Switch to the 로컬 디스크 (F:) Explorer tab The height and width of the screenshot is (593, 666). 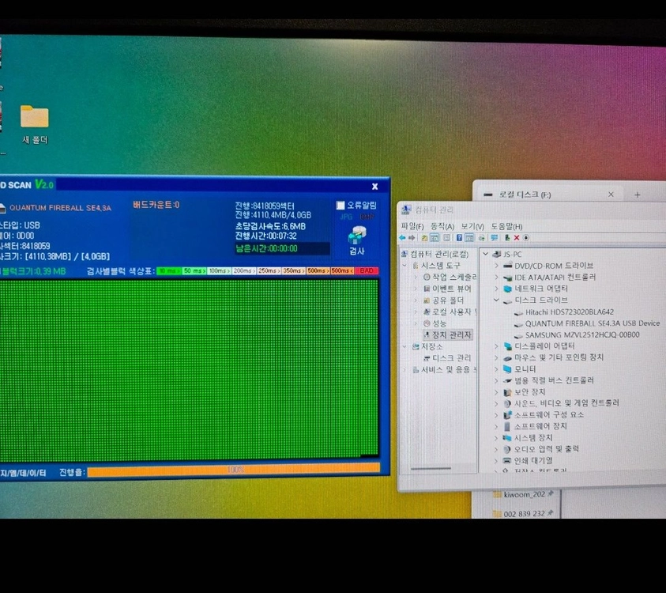550,195
